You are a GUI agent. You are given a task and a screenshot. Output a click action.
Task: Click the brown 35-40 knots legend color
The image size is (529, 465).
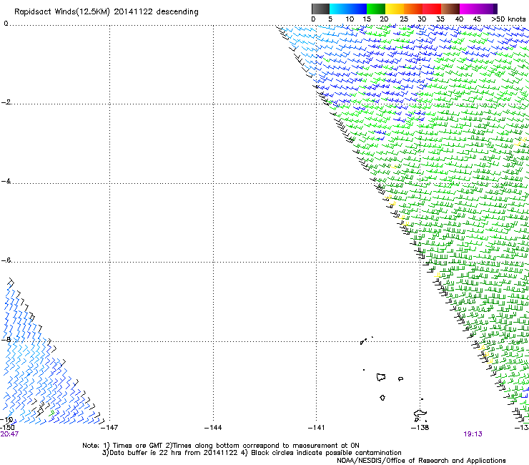point(450,9)
